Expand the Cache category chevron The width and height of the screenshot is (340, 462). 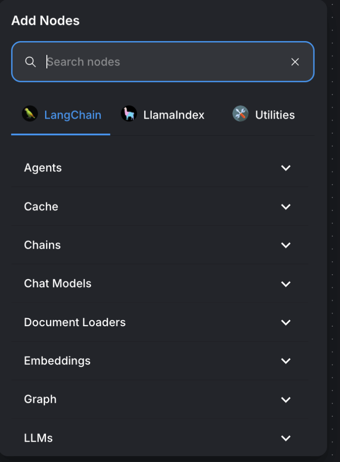pyautogui.click(x=286, y=207)
